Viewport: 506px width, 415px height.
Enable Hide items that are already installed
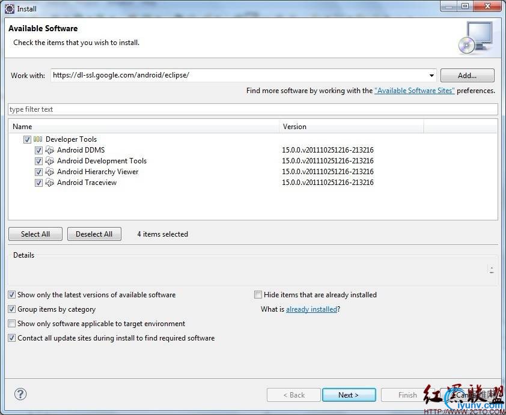tap(258, 295)
